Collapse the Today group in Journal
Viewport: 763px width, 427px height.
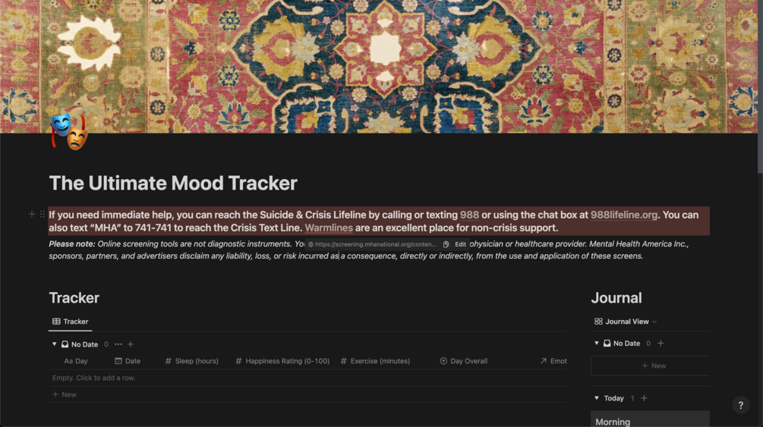pos(597,398)
